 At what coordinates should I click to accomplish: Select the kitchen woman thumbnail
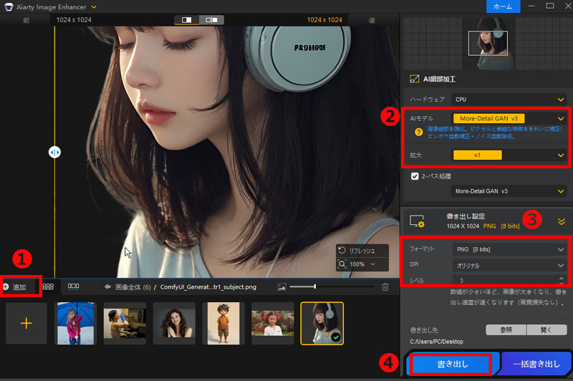(x=125, y=323)
